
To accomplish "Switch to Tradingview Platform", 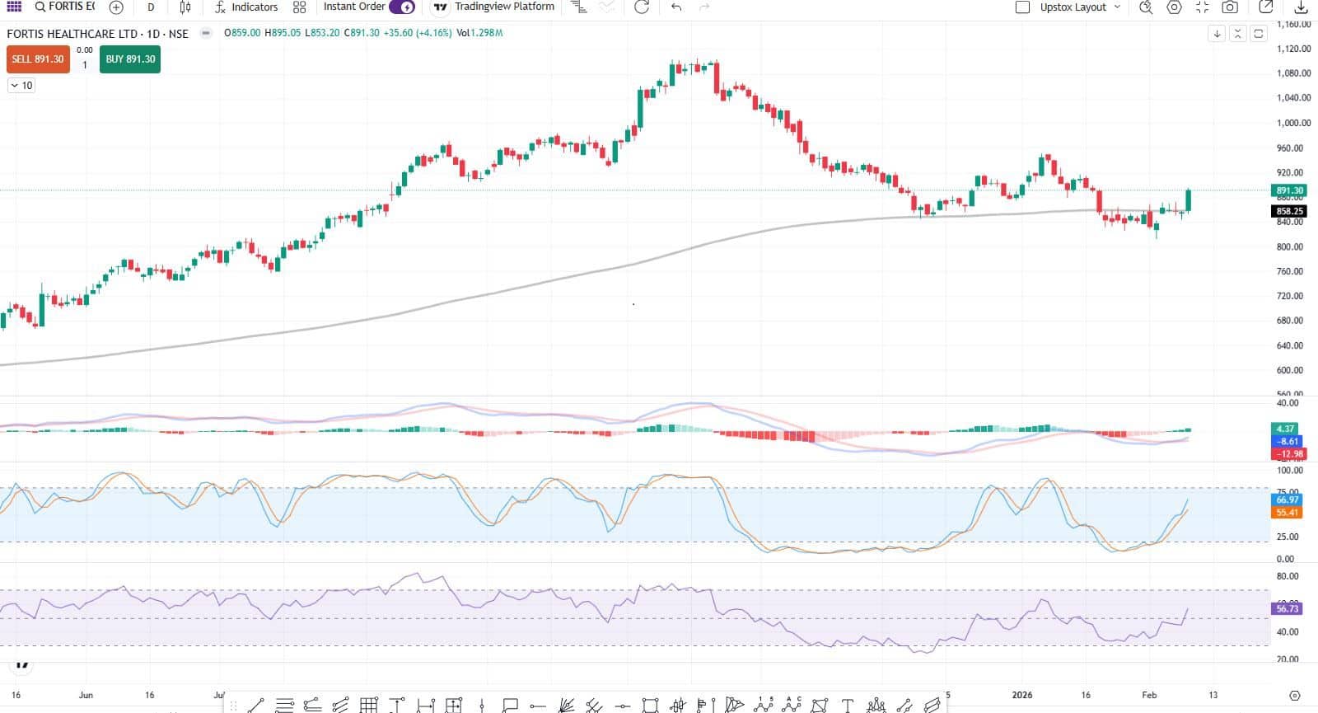I will click(494, 7).
